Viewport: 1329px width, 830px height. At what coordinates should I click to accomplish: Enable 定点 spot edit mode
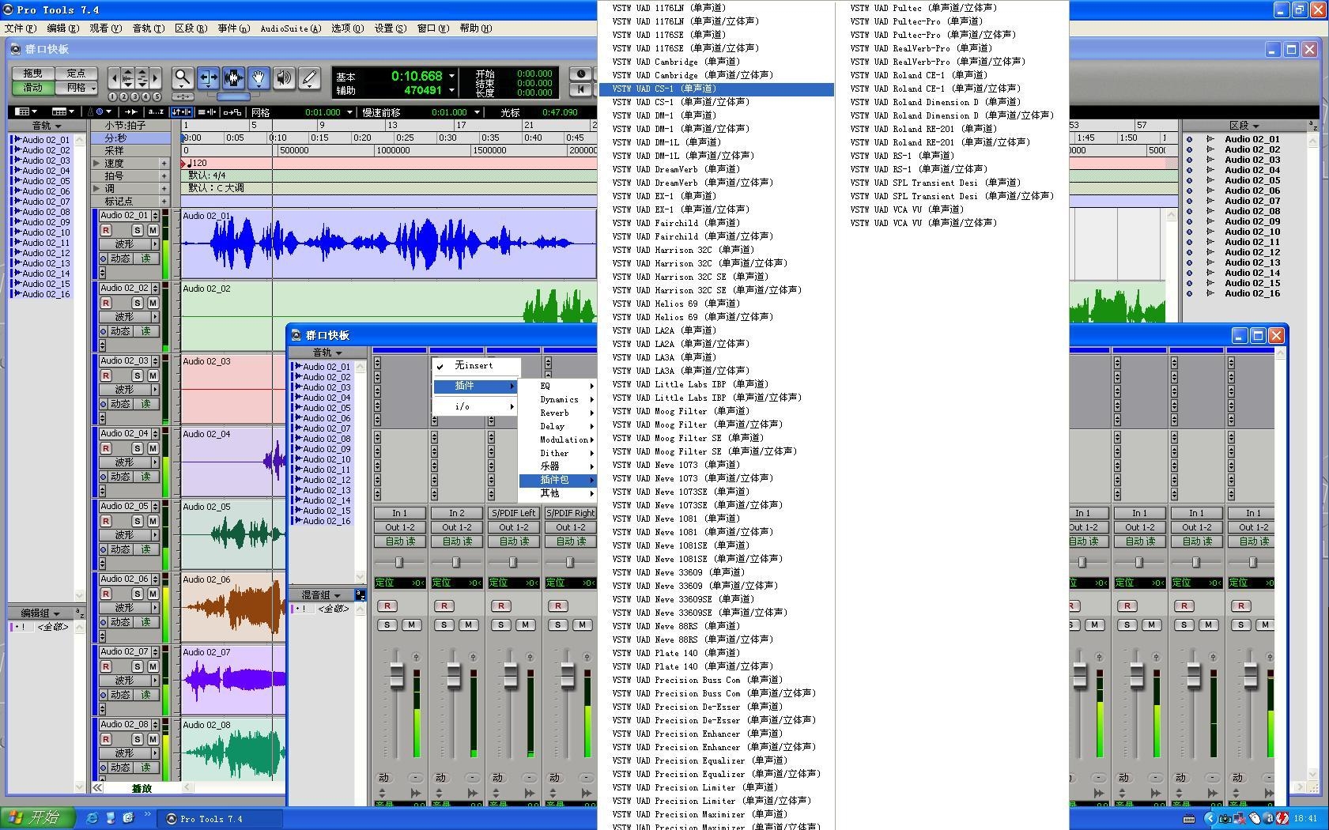(x=77, y=74)
